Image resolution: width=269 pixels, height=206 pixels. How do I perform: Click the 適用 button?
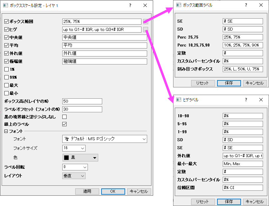coord(87,191)
